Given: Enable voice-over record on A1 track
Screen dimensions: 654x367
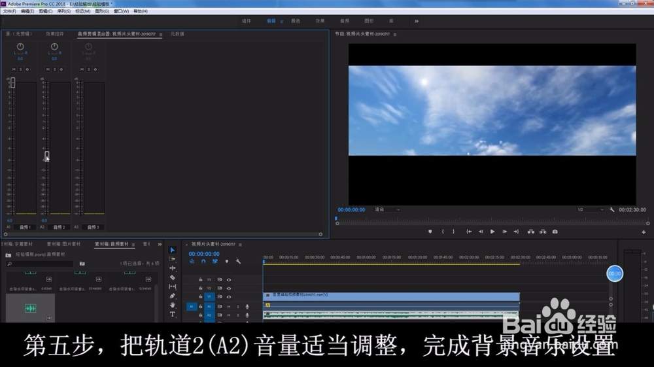Looking at the screenshot, I should [247, 307].
